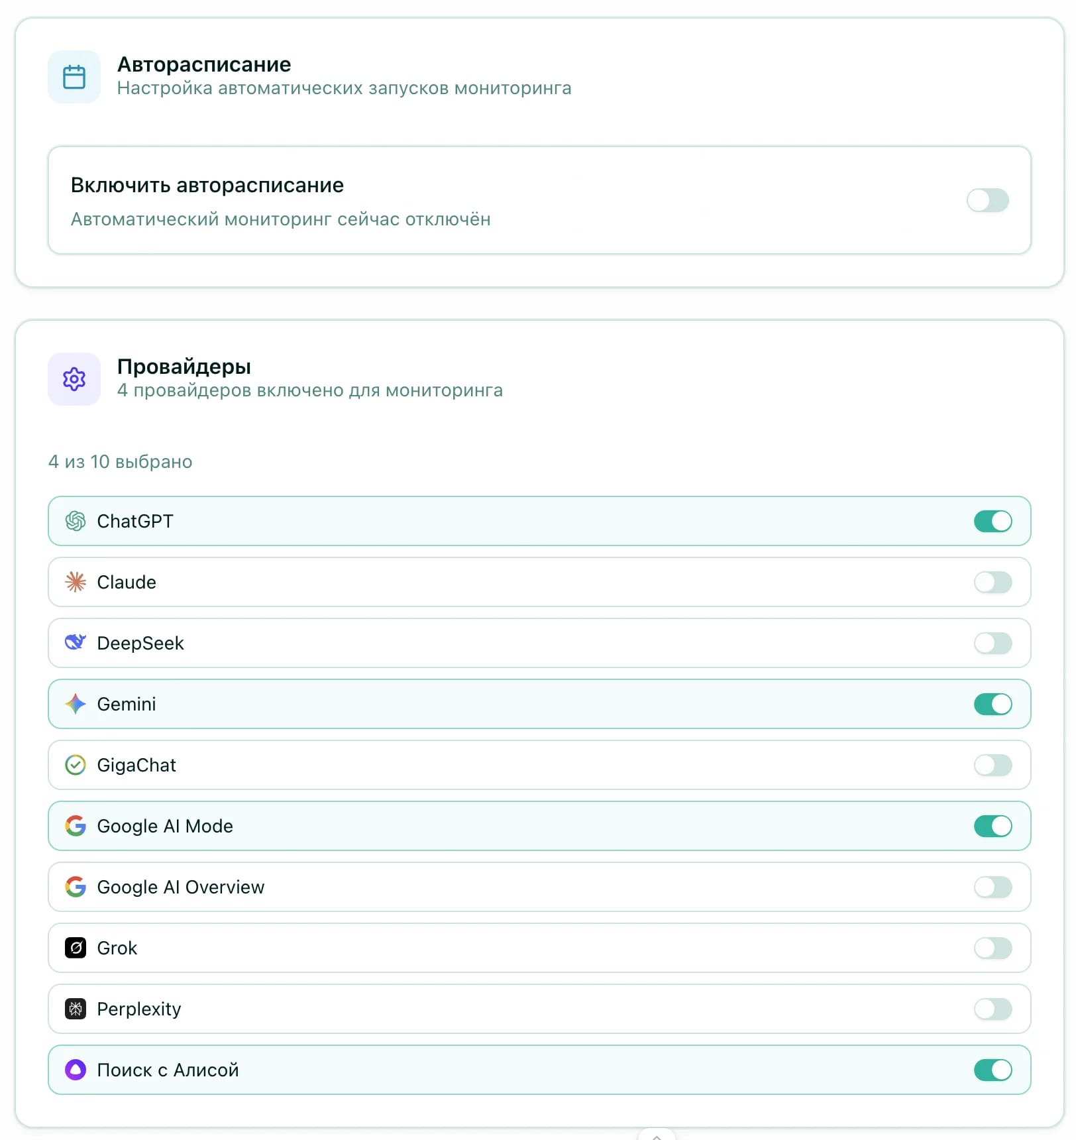Turn on the DeepSeek toggle

click(992, 644)
